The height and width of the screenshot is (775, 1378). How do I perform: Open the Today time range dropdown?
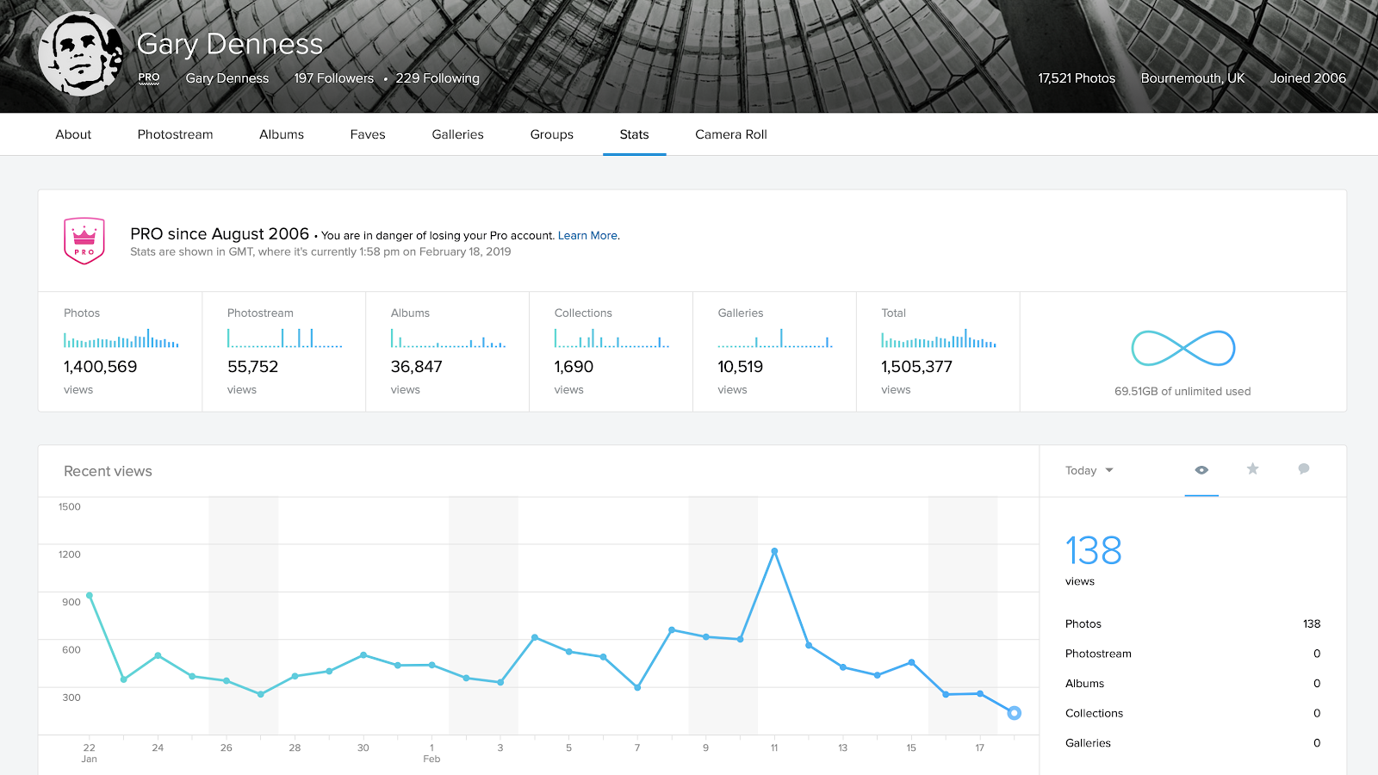click(1089, 471)
